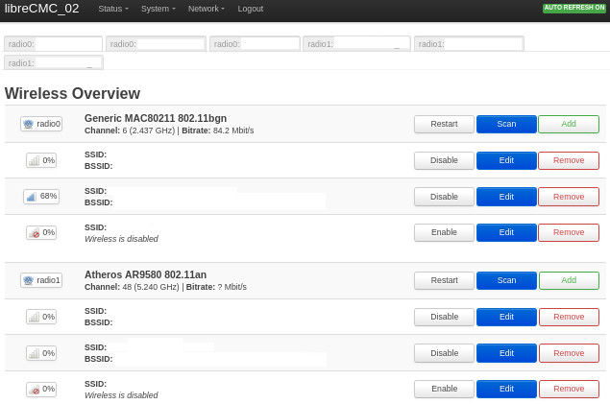This screenshot has width=610, height=404.
Task: Click the Generic MAC80211 802.11bgn title
Action: tap(156, 118)
